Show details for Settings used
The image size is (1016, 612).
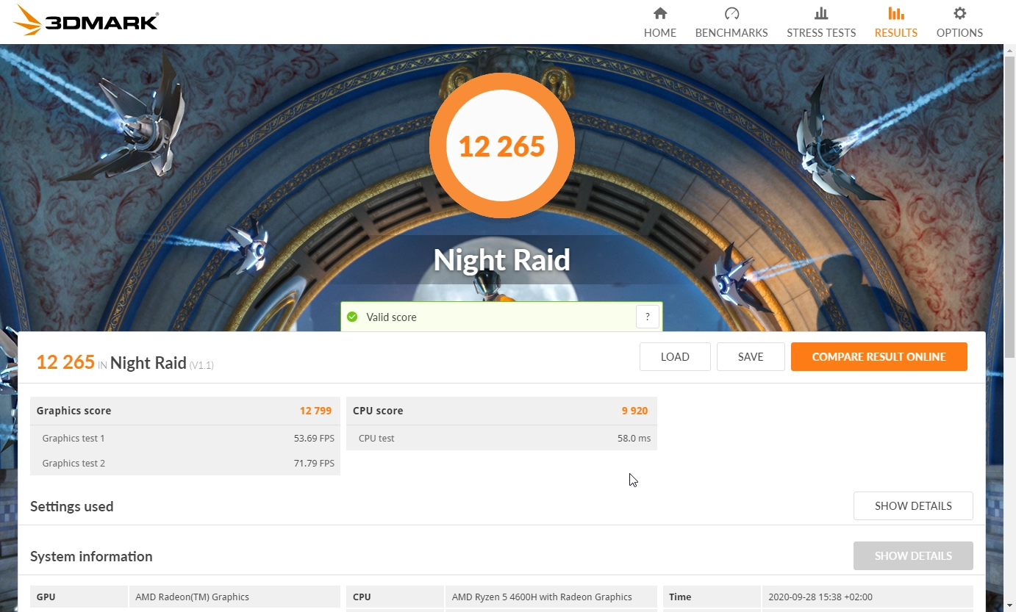coord(913,505)
